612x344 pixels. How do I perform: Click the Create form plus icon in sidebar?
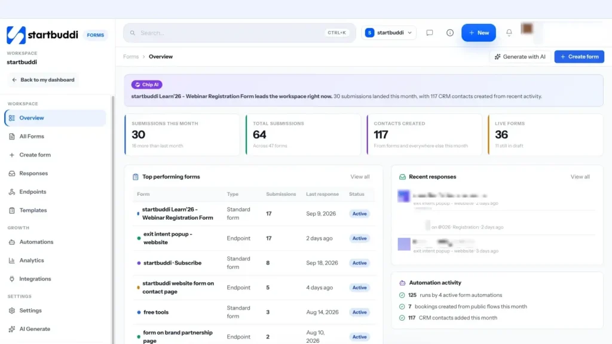coord(12,155)
